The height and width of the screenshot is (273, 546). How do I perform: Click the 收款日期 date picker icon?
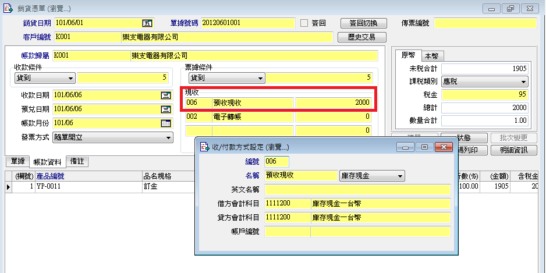pos(165,95)
